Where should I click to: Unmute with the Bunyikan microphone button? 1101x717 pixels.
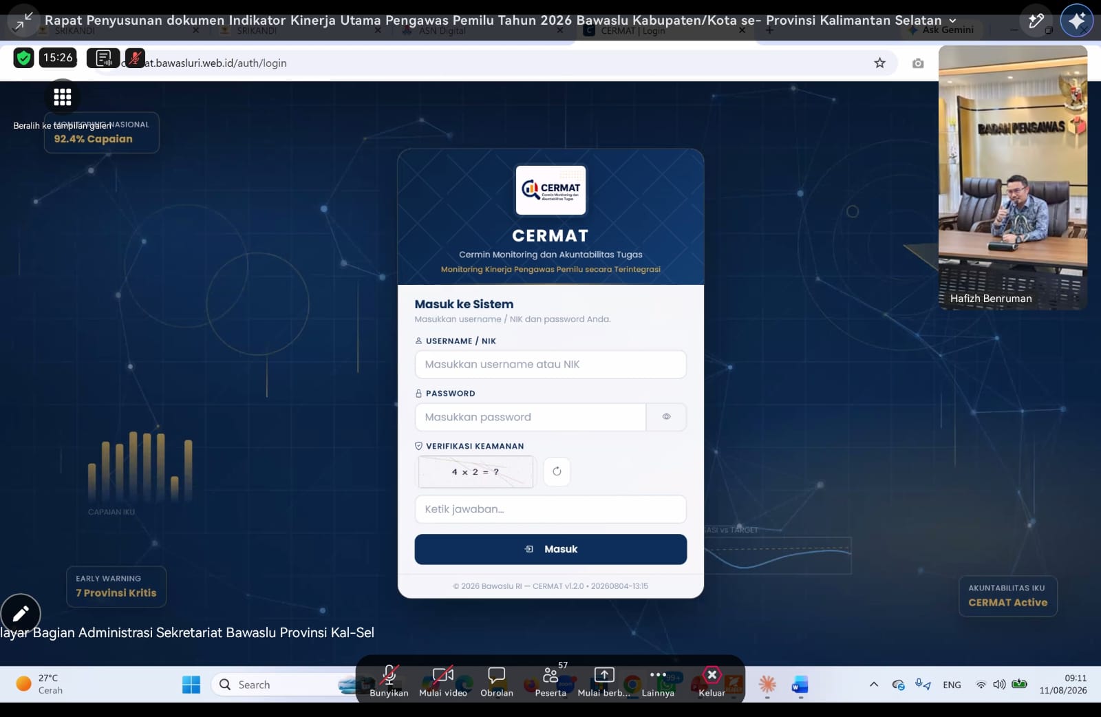pyautogui.click(x=389, y=681)
